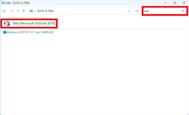Select コントロール パネル breadcrumb in address bar
The image size is (189, 115).
click(x=45, y=11)
